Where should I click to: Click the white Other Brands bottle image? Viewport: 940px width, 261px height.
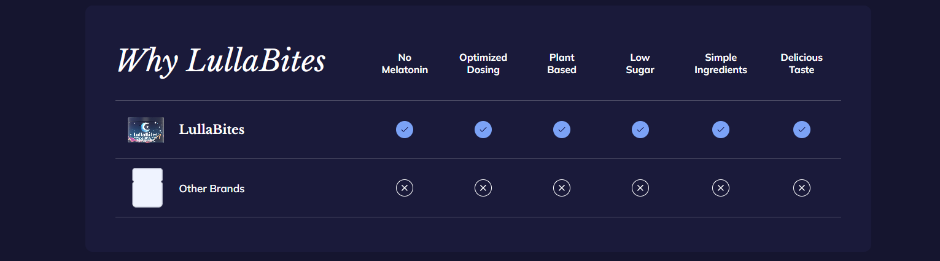pos(147,188)
